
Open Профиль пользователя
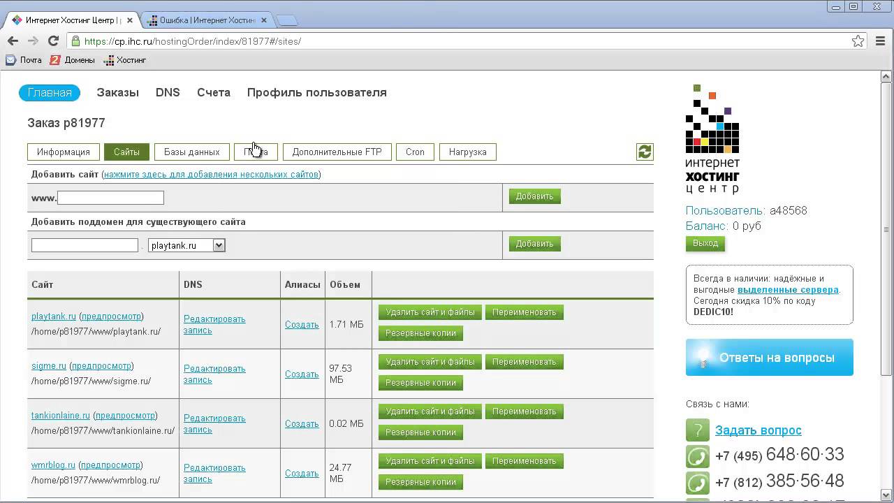(x=316, y=93)
